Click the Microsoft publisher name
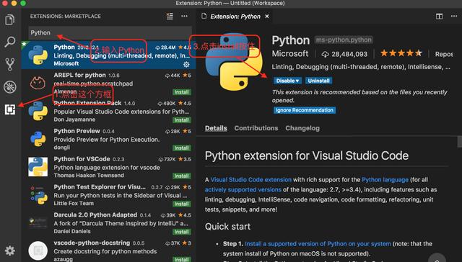Image resolution: width=462 pixels, height=262 pixels. (290, 53)
